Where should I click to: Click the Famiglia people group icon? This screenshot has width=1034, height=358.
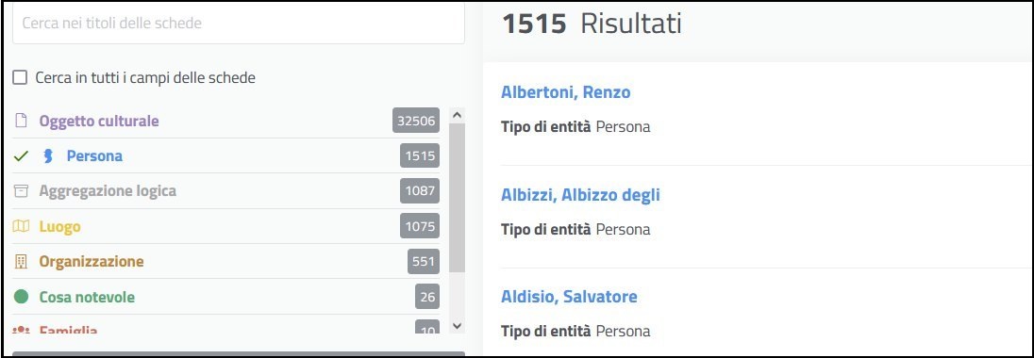pyautogui.click(x=21, y=330)
